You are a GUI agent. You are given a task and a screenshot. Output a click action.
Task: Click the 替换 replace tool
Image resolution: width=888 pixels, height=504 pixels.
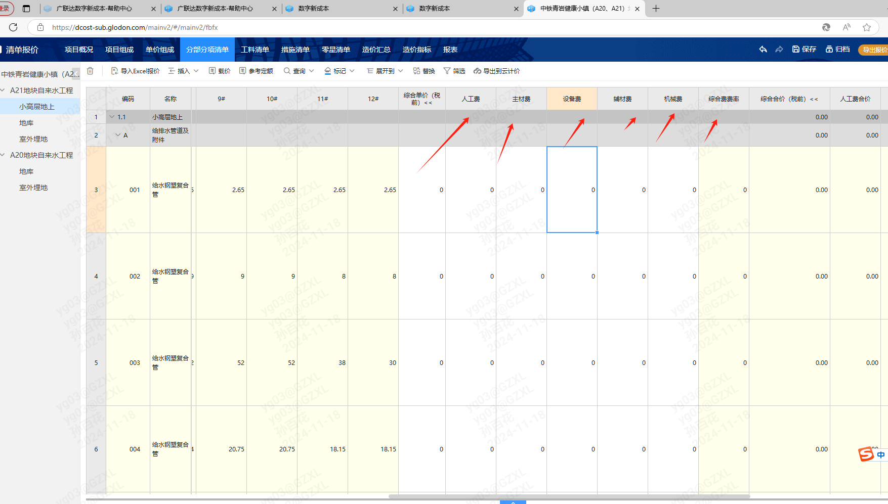point(424,71)
